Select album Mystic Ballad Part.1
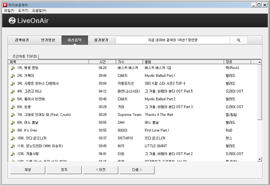Image resolution: width=270 pixels, height=186 pixels. click(x=160, y=76)
